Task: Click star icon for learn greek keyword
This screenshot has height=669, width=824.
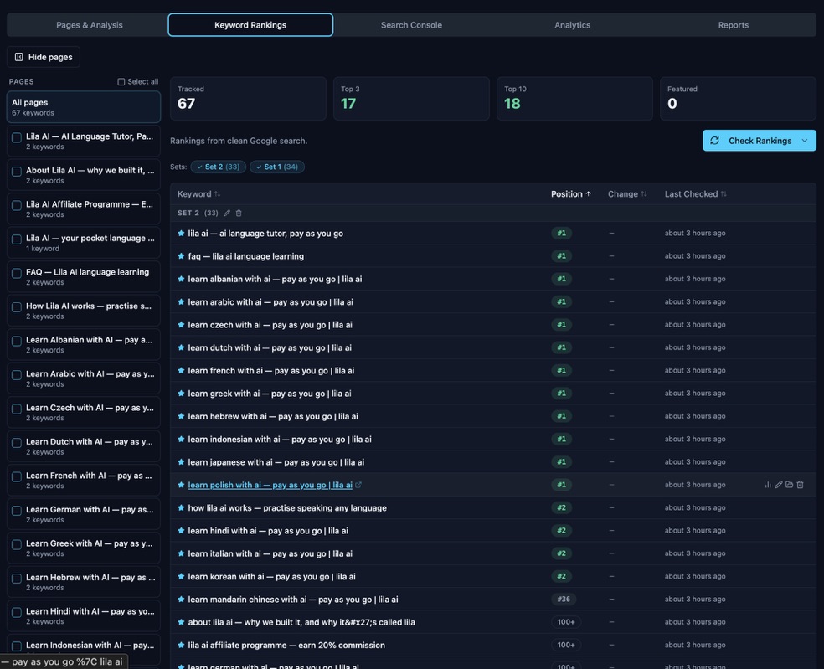Action: coord(181,393)
